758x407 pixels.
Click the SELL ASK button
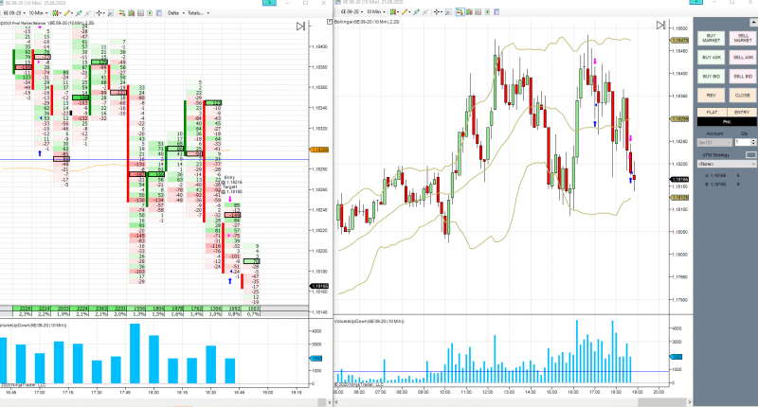click(743, 58)
